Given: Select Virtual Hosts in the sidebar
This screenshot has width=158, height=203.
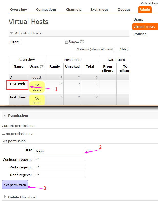Looking at the screenshot, I should 145,27.
